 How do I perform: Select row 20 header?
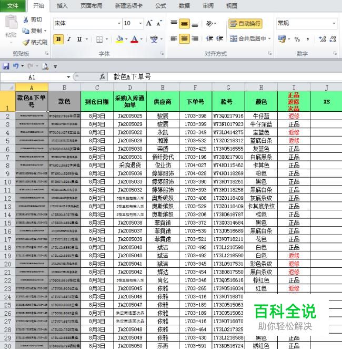[7, 264]
